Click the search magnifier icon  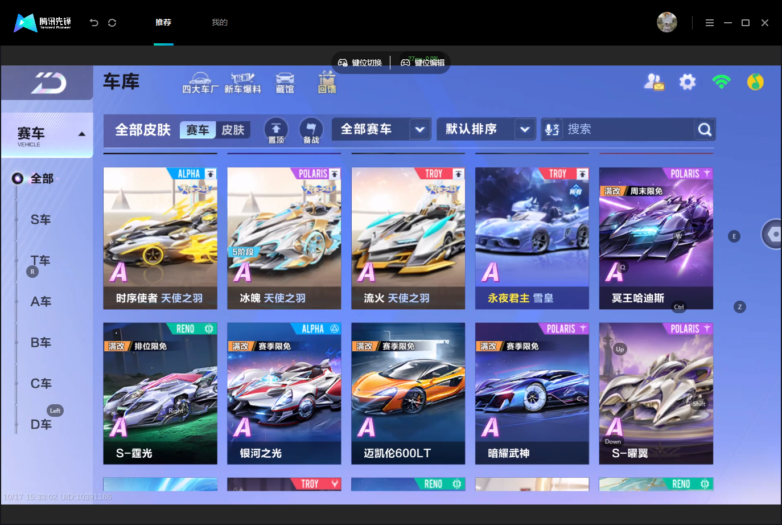click(x=705, y=130)
